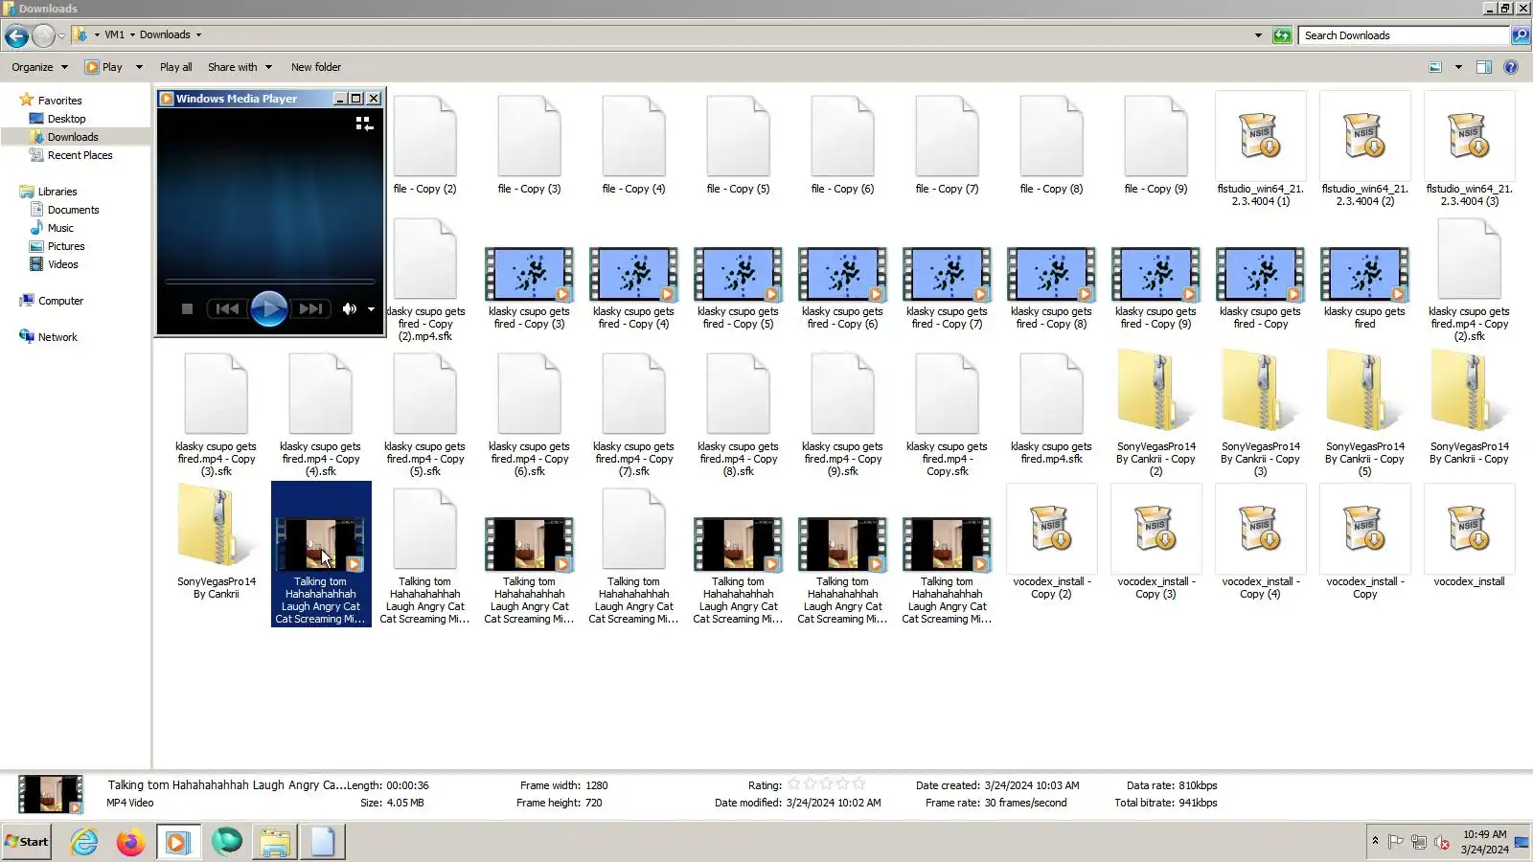Stop playback in Windows Media Player
1533x862 pixels.
187,308
